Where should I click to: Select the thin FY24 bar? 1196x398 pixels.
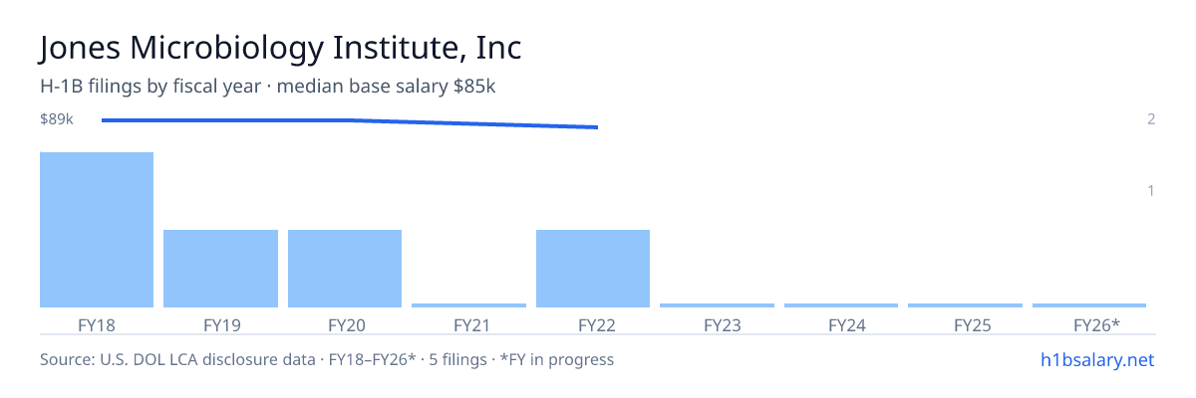(841, 305)
